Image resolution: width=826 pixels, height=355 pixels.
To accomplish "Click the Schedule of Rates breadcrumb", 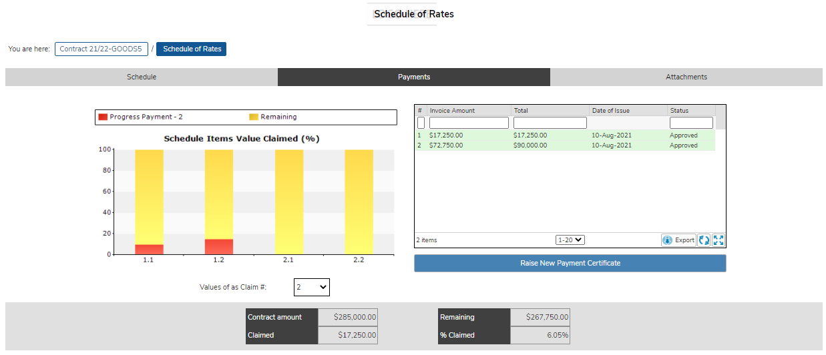I will 192,49.
